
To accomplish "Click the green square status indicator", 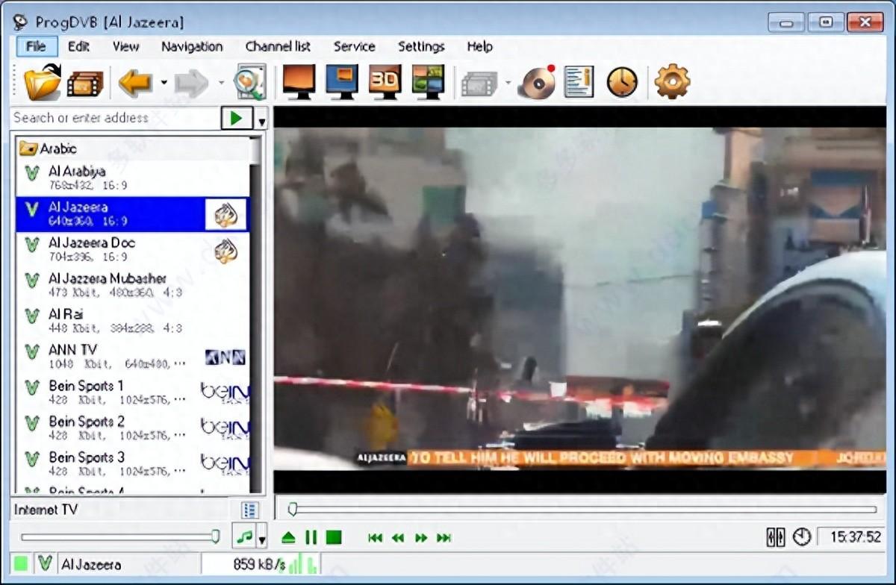I will pos(21,564).
